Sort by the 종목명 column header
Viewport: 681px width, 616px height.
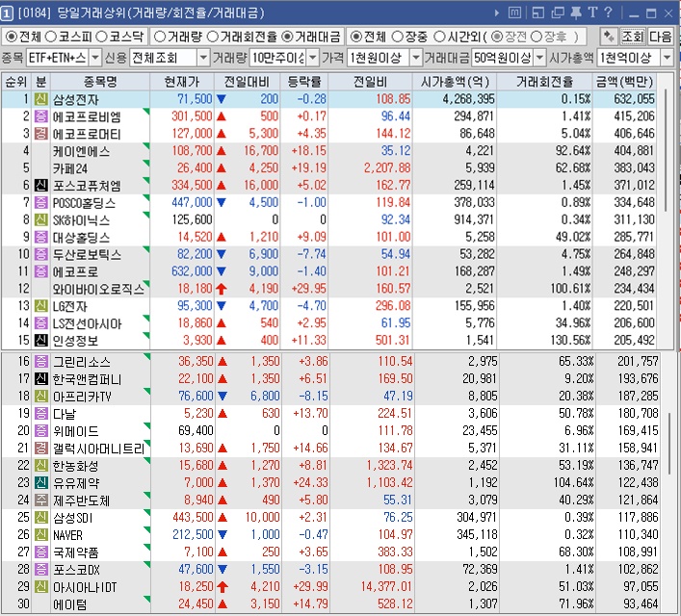pyautogui.click(x=100, y=82)
